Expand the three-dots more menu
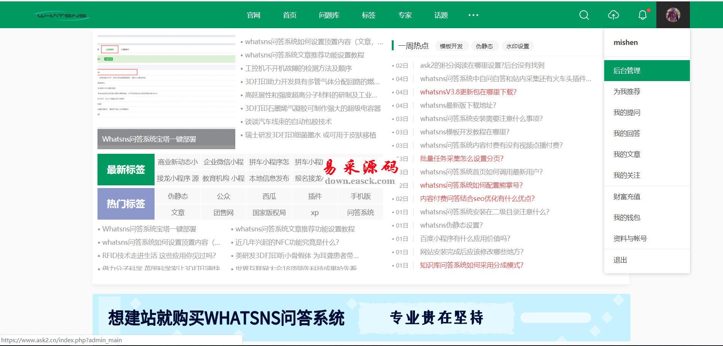Viewport: 723px width, 346px height. (x=473, y=15)
